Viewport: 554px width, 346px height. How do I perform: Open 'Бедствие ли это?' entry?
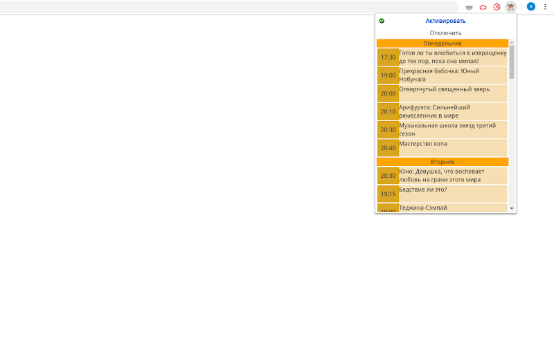point(453,194)
